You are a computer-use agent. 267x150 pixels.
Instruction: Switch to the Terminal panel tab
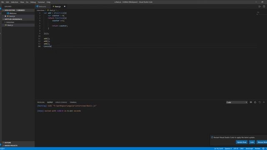pos(73,102)
